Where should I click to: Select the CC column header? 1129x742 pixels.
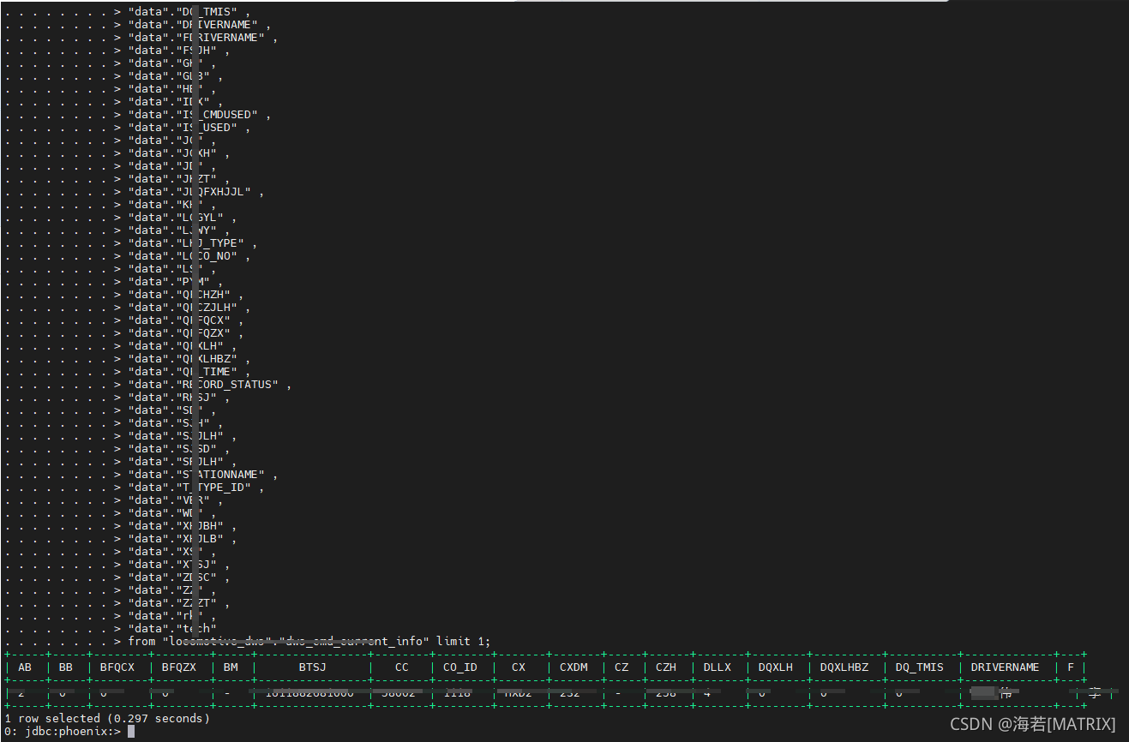pos(402,667)
